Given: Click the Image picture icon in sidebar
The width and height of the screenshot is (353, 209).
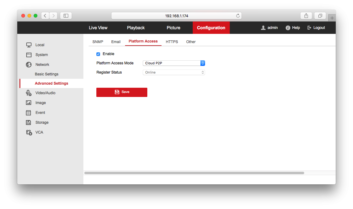Looking at the screenshot, I should (29, 103).
